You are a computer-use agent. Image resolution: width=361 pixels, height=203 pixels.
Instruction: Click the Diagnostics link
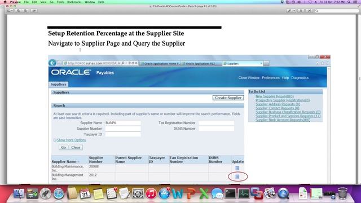300,78
